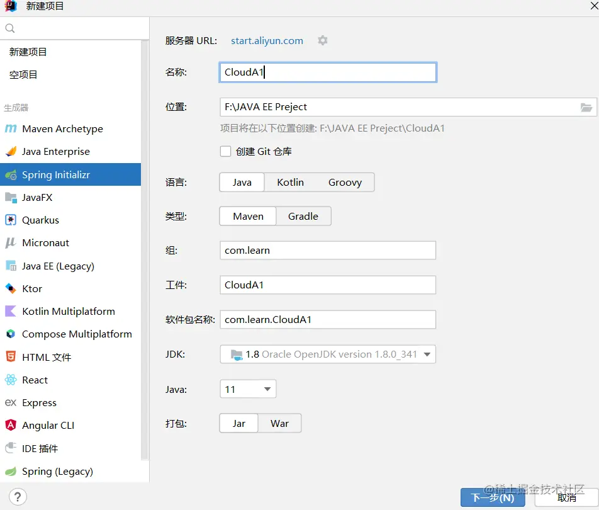Select the 新建项目 list entry

(x=70, y=52)
